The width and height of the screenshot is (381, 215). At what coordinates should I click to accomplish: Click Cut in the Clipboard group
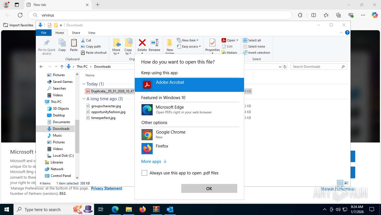pyautogui.click(x=86, y=40)
